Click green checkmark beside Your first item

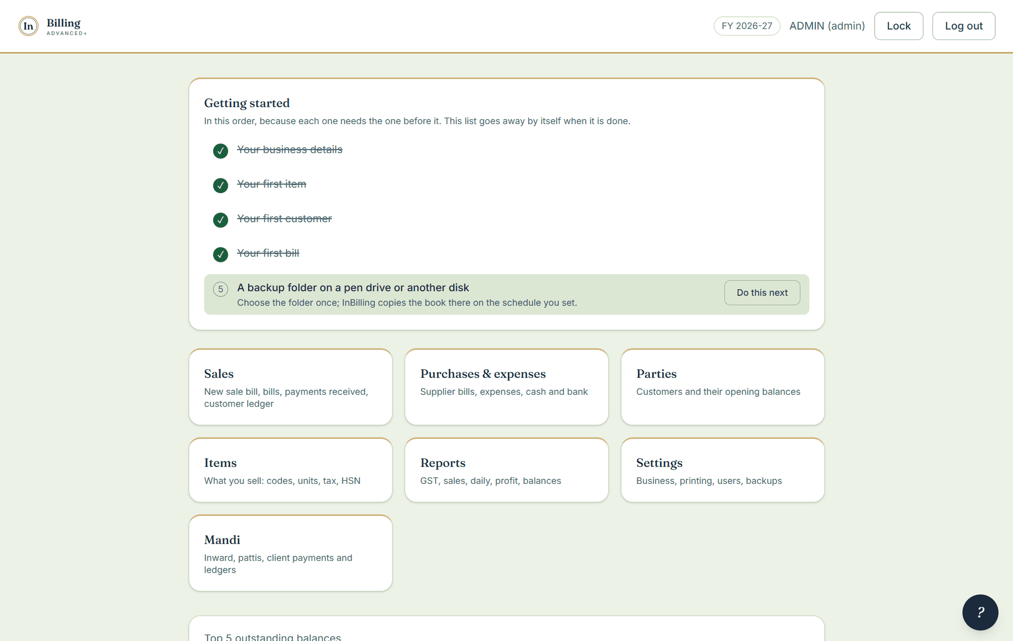[220, 185]
